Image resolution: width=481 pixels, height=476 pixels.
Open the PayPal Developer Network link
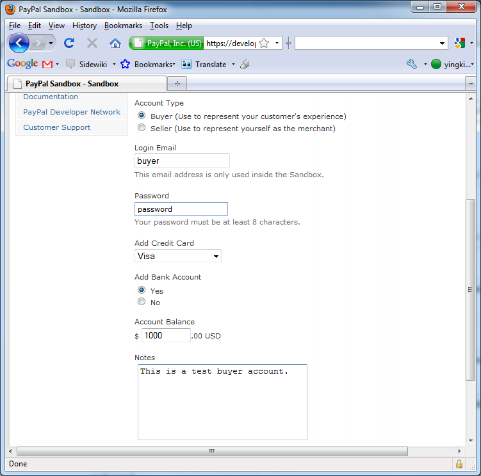(72, 112)
